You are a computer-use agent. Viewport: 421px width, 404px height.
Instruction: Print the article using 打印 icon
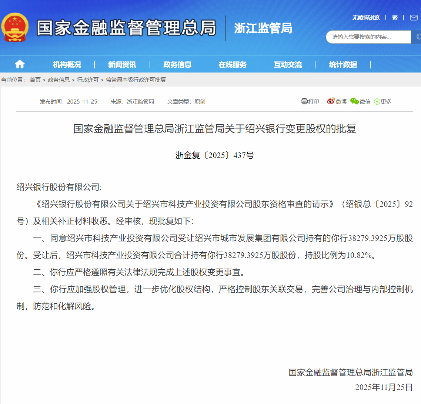[x=310, y=101]
